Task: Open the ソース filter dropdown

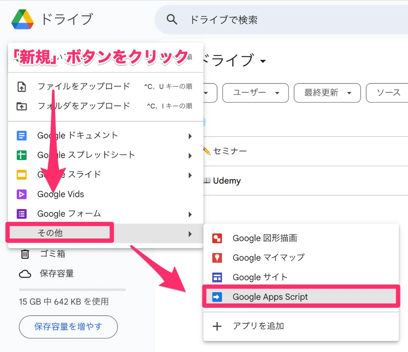Action: click(x=388, y=93)
